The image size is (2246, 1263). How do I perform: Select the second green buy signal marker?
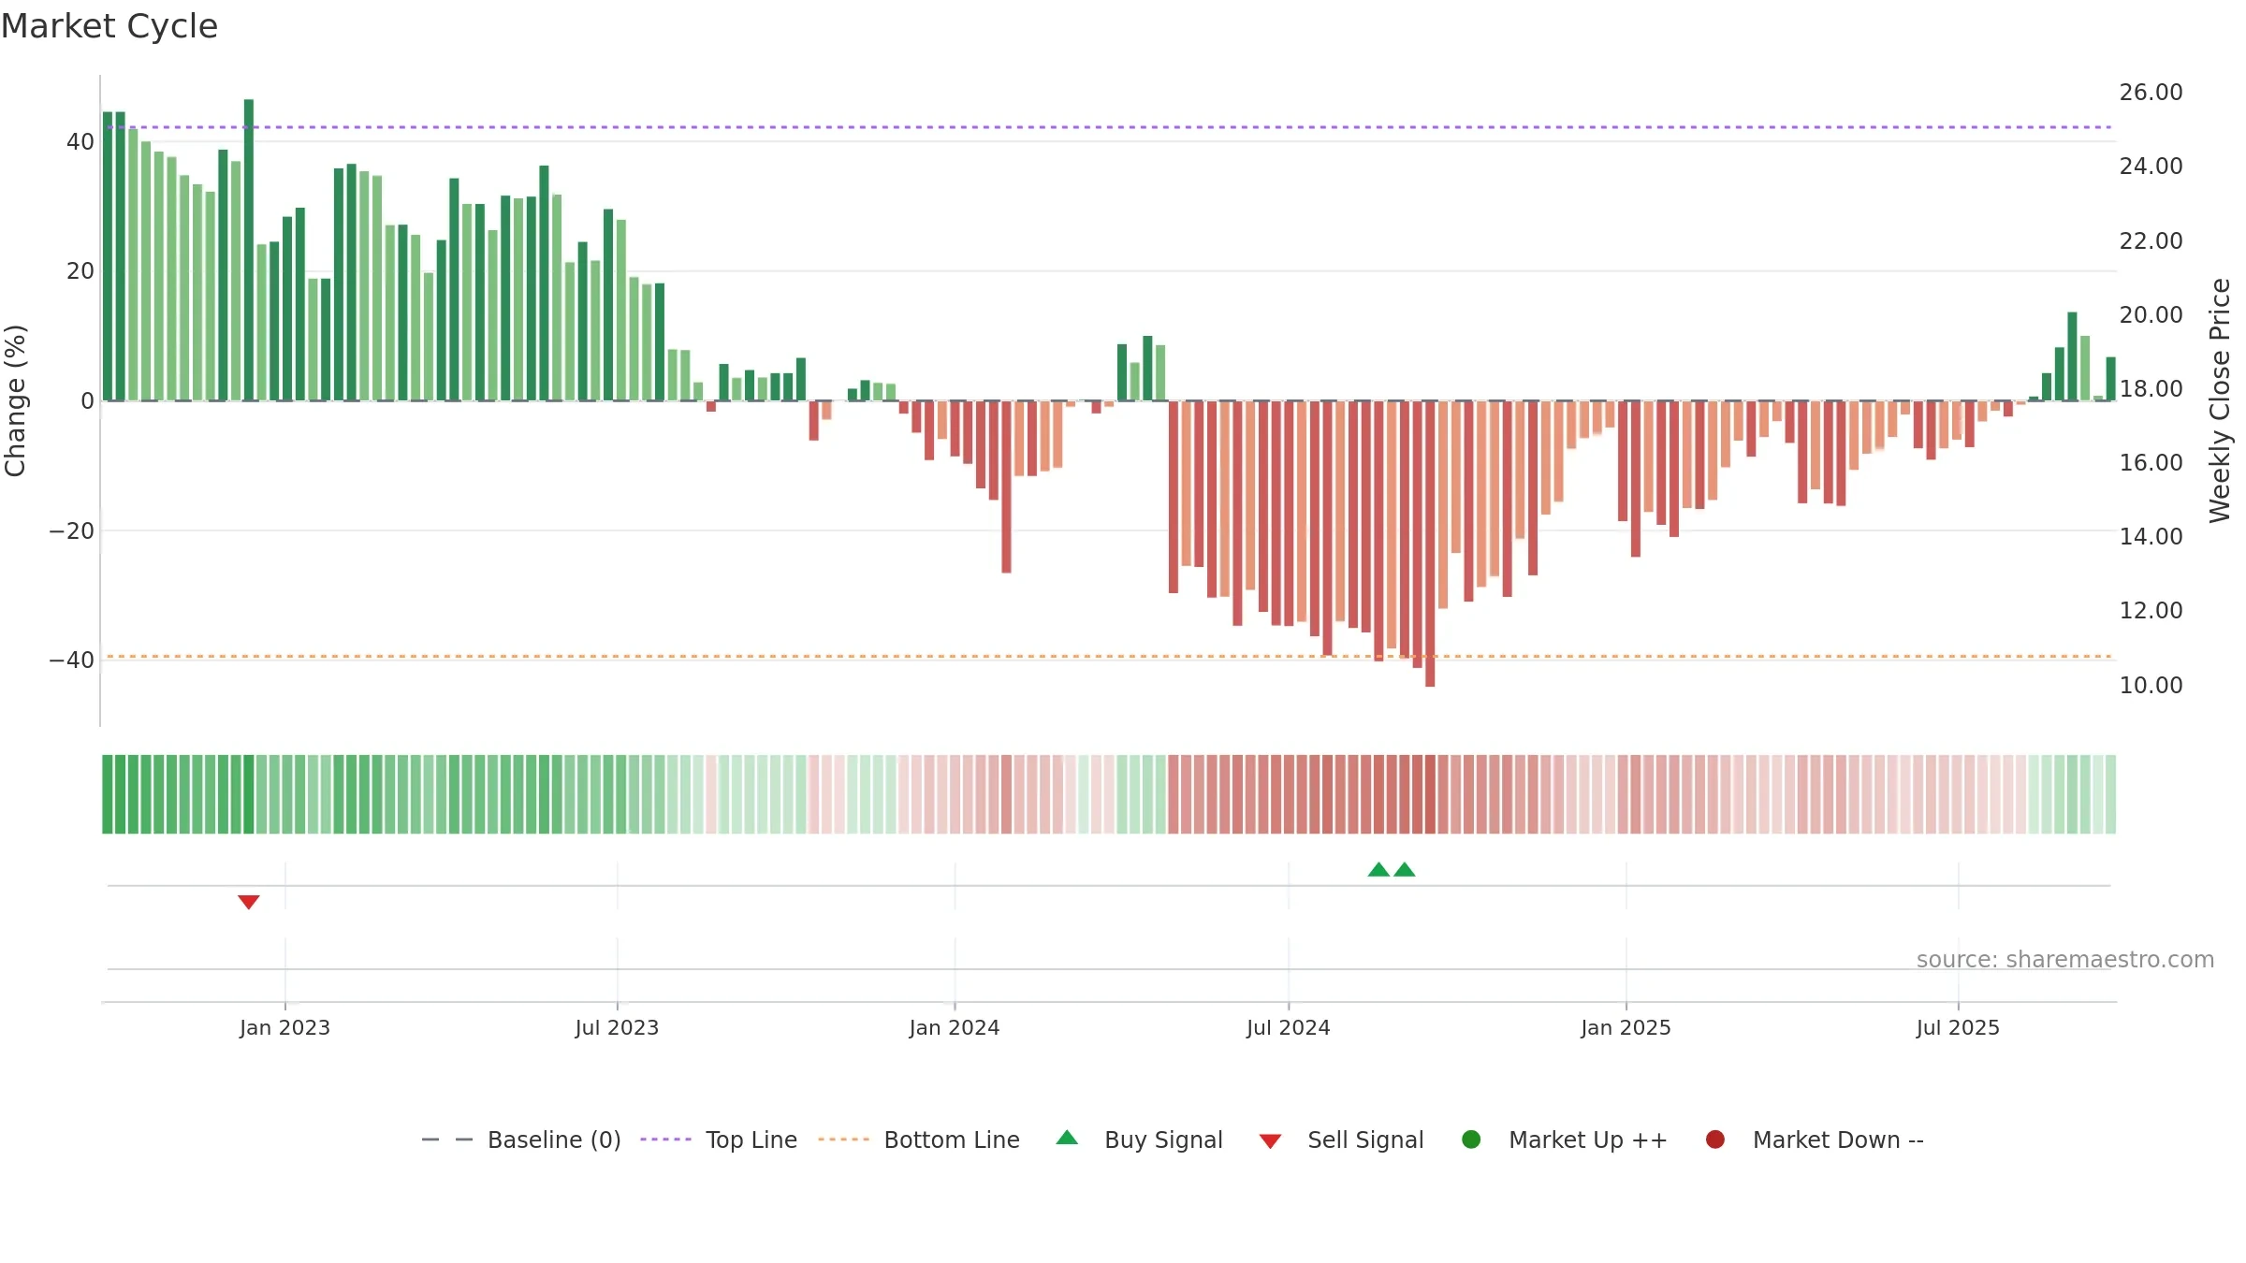(1405, 869)
